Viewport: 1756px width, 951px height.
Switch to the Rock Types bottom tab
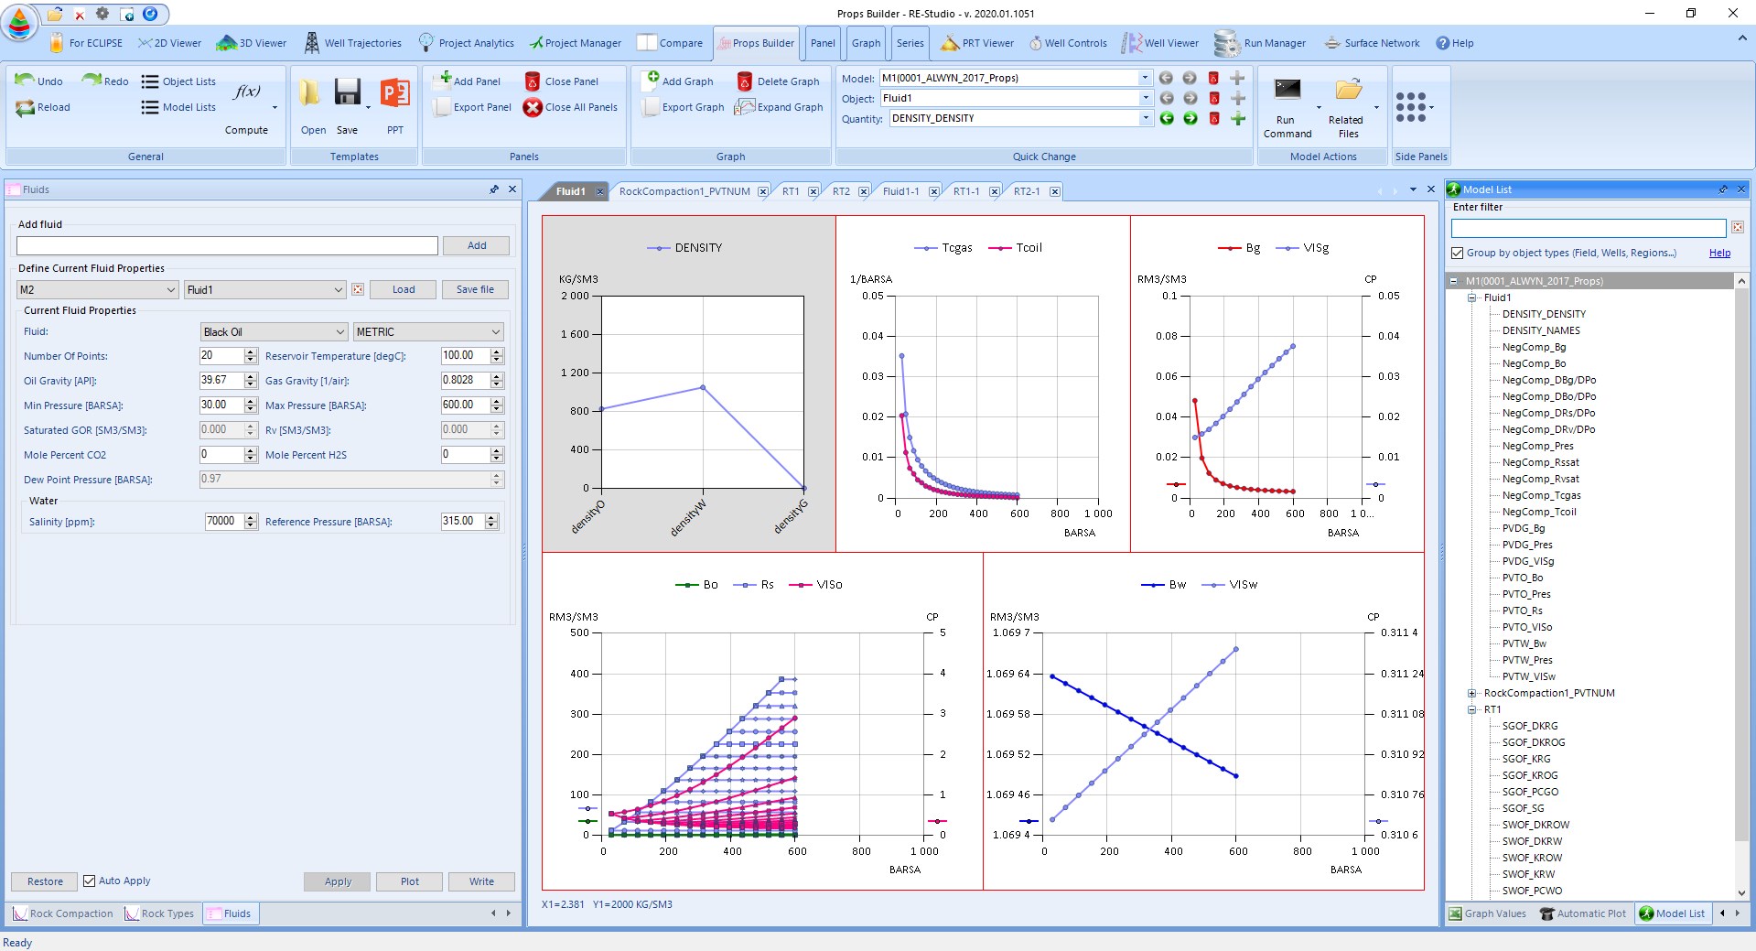[x=159, y=913]
